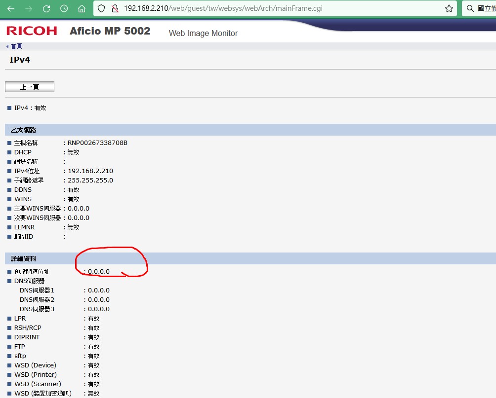Open the history clock icon
496x398 pixels.
pos(64,8)
